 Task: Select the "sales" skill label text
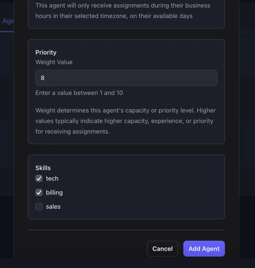point(53,207)
